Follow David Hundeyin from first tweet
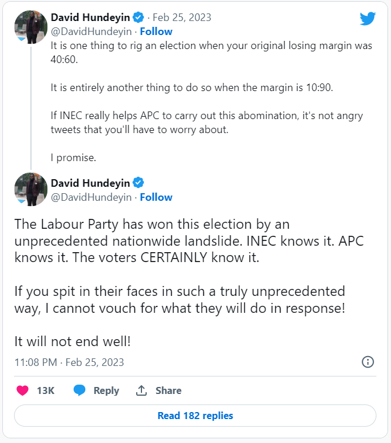The width and height of the screenshot is (391, 443). pyautogui.click(x=156, y=31)
